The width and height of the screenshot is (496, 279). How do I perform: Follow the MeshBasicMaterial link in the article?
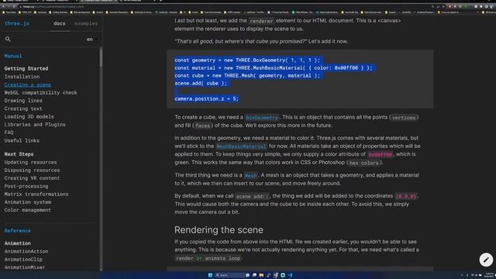pos(241,146)
